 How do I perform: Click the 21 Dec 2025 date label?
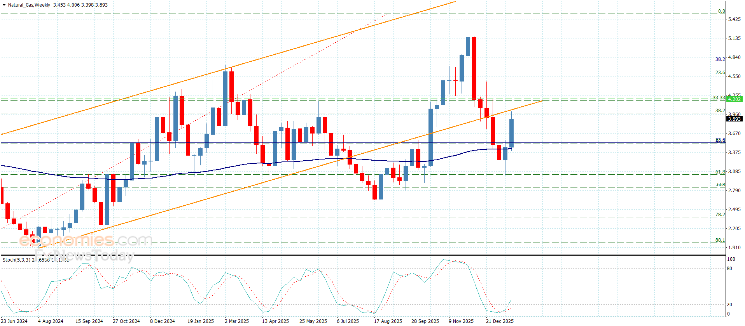click(x=500, y=321)
